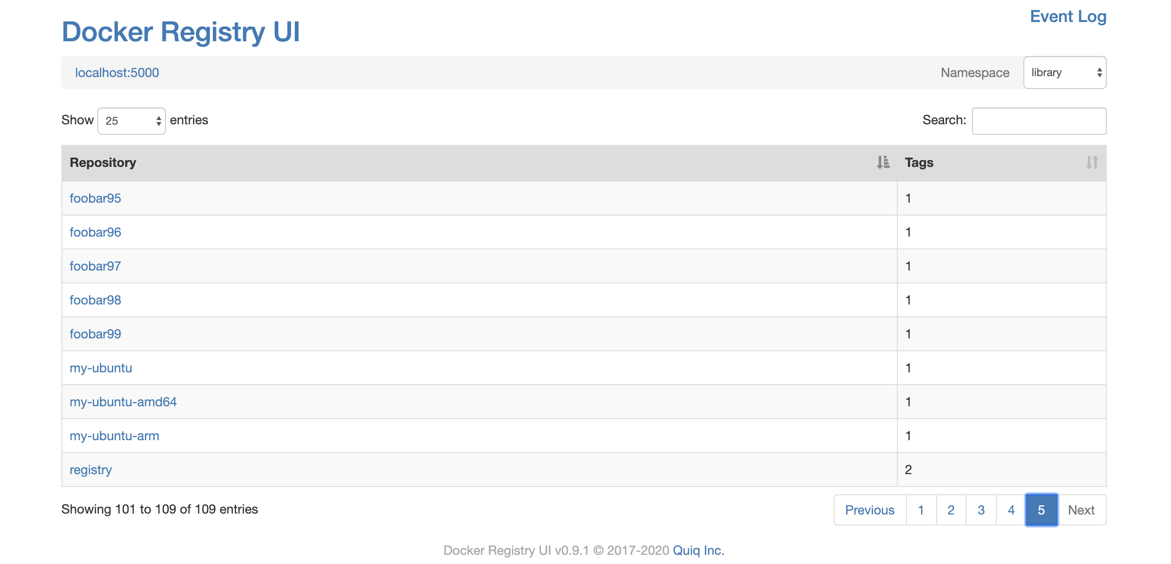Click the Tags column sort icon
Viewport: 1171px width, 564px height.
click(1092, 162)
